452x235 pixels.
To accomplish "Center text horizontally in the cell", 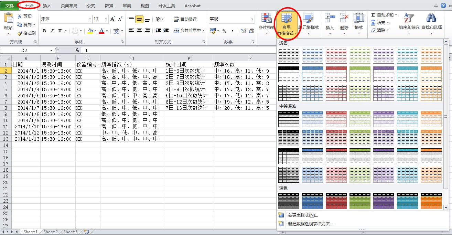I will [139, 31].
